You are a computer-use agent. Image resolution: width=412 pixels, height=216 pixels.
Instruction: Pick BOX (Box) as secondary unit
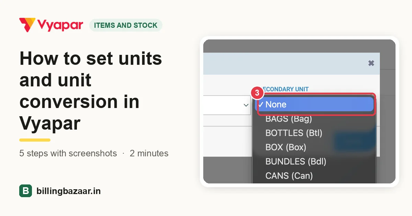coord(286,147)
